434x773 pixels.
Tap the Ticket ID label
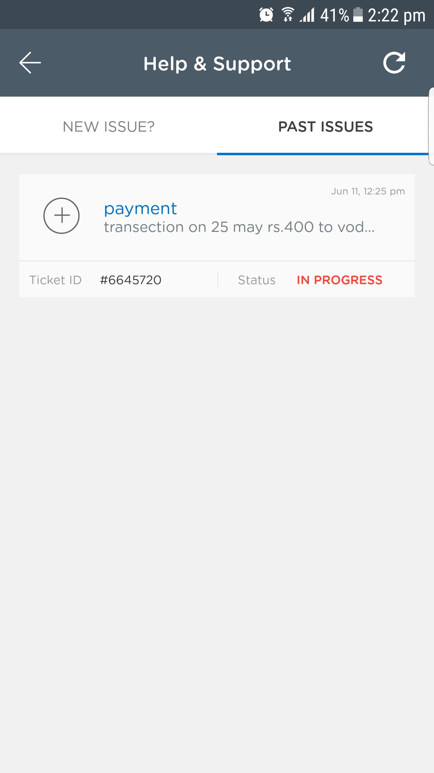point(55,280)
